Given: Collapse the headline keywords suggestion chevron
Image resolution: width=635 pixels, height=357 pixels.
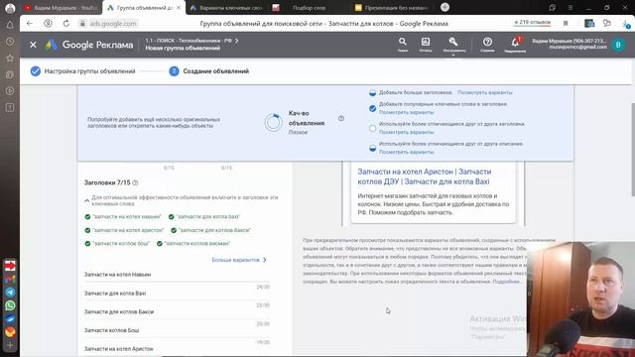Looking at the screenshot, I should click(86, 200).
